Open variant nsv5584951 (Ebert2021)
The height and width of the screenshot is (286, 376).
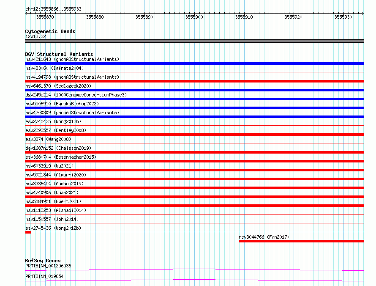pyautogui.click(x=53, y=201)
